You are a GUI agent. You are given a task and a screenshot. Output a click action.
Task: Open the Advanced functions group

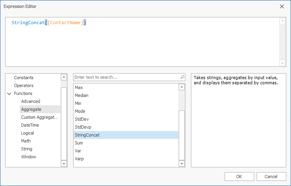tap(30, 101)
